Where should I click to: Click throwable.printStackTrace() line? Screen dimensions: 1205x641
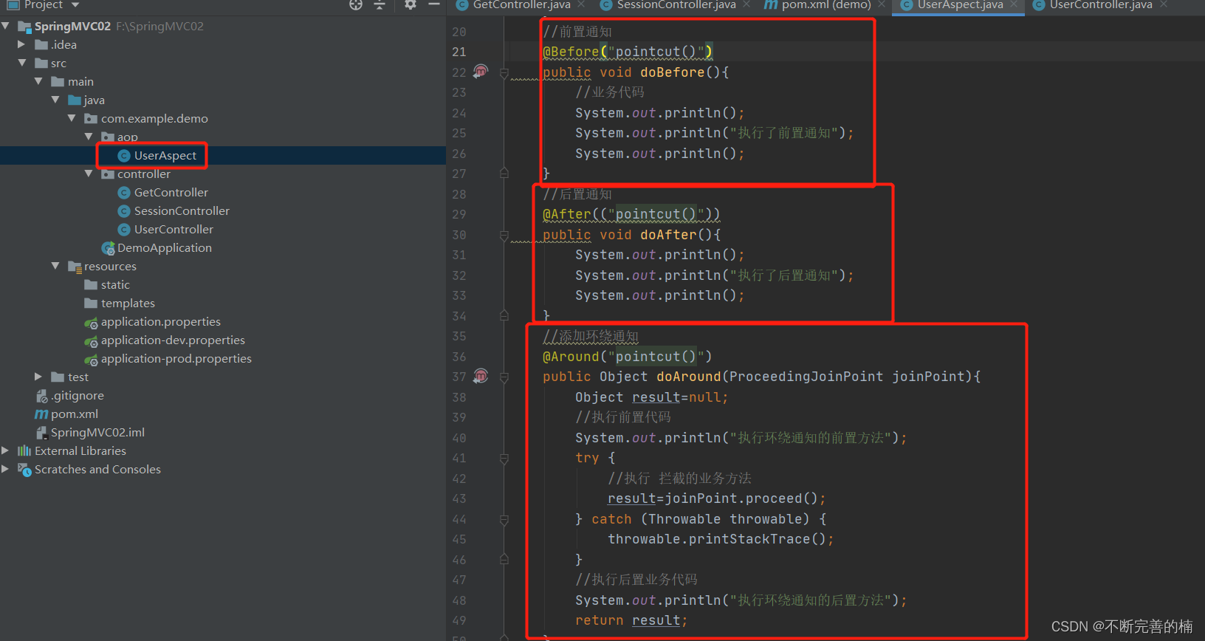click(721, 539)
